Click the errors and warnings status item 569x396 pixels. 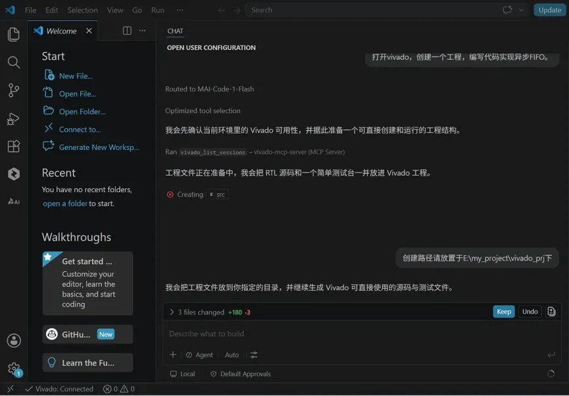pos(118,389)
